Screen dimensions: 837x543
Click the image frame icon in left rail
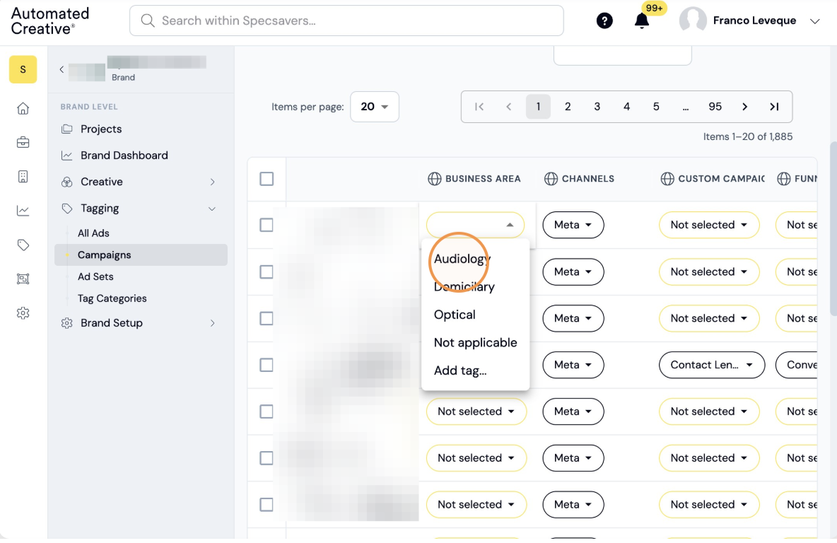(23, 279)
